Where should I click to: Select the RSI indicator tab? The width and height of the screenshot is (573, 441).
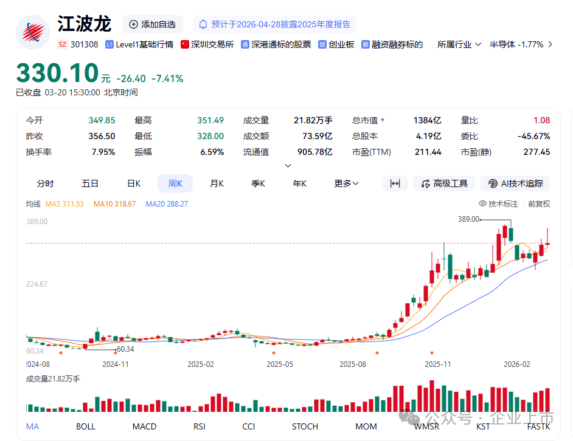tap(200, 426)
